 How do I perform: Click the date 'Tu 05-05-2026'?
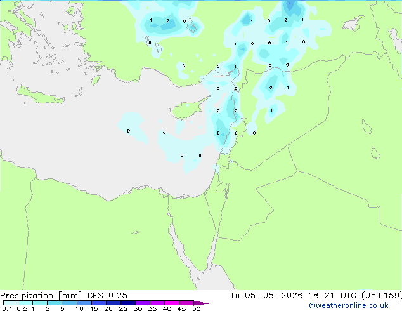pyautogui.click(x=266, y=296)
